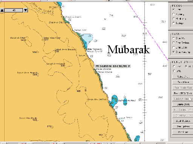Image resolution: width=193 pixels, height=144 pixels.
Task: Select the first radio option under FOCUS
Action: pyautogui.click(x=174, y=9)
